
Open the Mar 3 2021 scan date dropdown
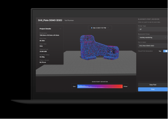click(100, 28)
